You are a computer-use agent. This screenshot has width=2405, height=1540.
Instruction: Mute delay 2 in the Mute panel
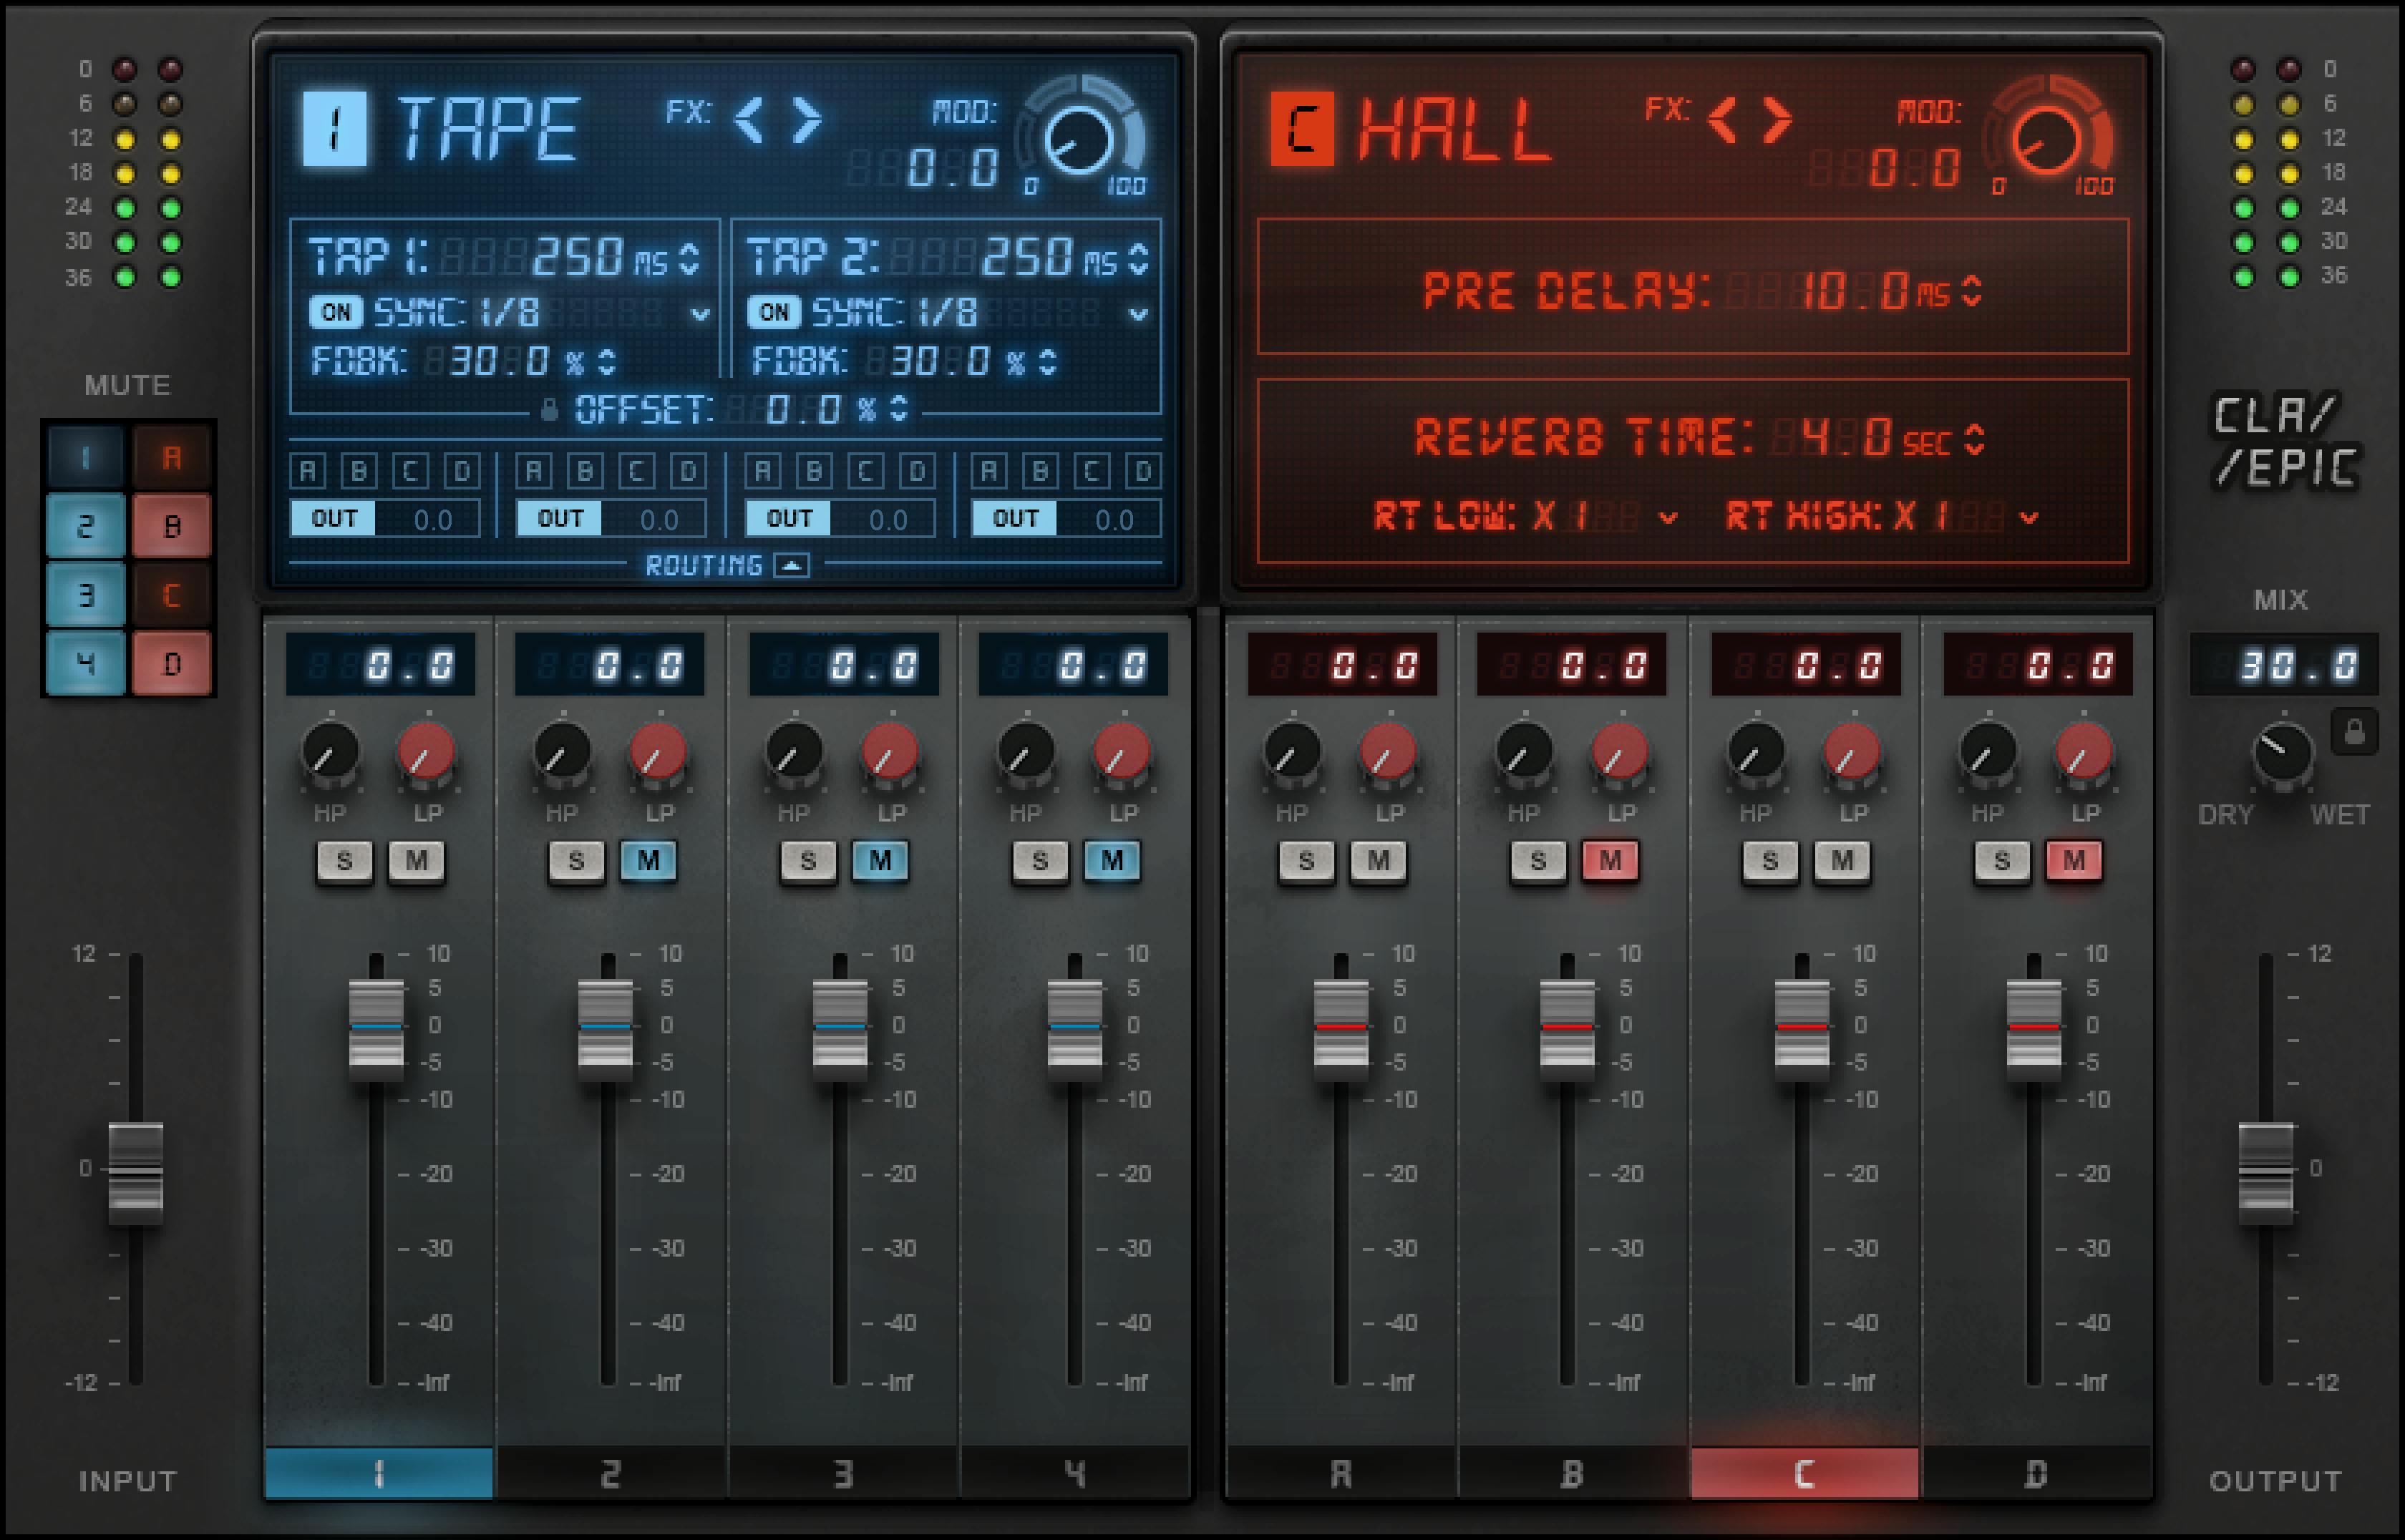tap(85, 525)
